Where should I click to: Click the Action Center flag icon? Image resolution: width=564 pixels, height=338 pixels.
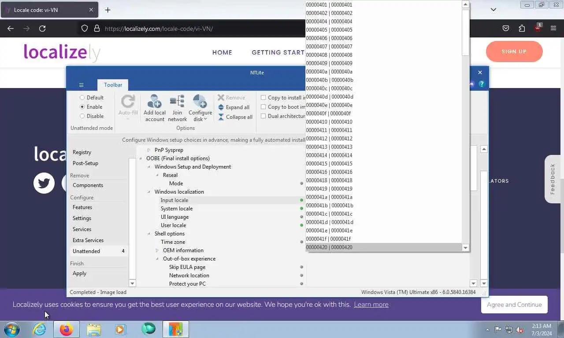point(498,330)
